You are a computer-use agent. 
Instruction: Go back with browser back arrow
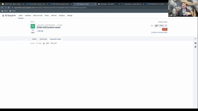pyautogui.click(x=2, y=8)
